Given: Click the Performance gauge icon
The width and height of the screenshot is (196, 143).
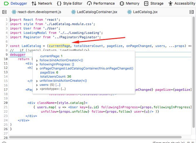Looking at the screenshot, I should point(89,4).
